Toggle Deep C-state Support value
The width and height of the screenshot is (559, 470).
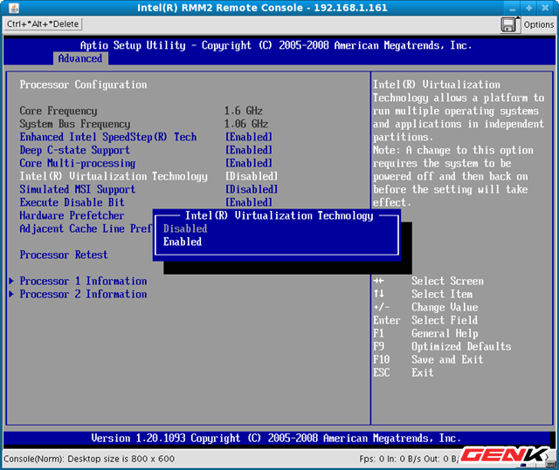pos(249,150)
